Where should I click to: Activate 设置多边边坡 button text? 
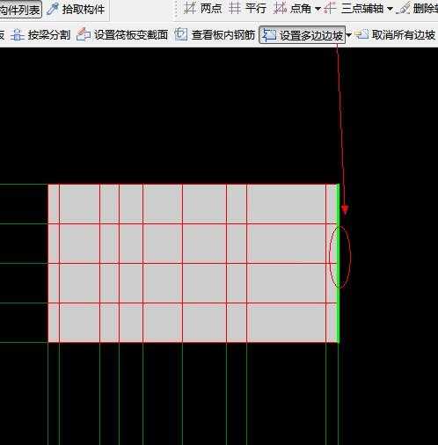[x=311, y=36]
